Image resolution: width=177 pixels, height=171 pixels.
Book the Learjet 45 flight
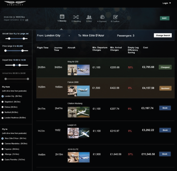pos(165,130)
